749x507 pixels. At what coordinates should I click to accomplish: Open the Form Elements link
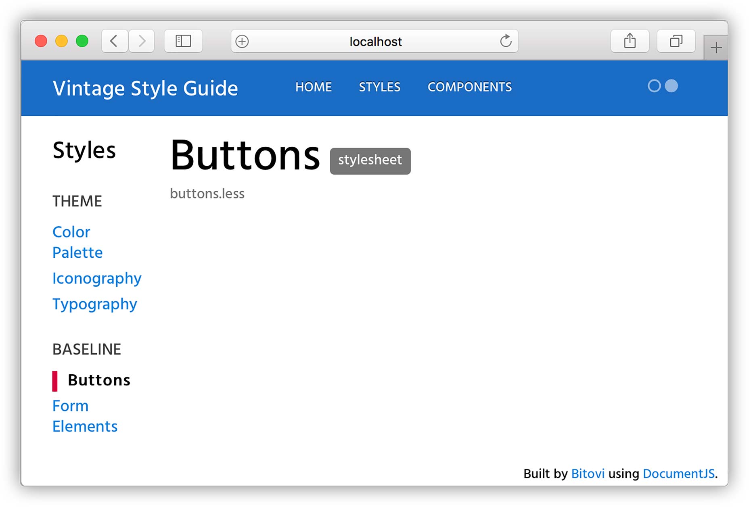[85, 416]
